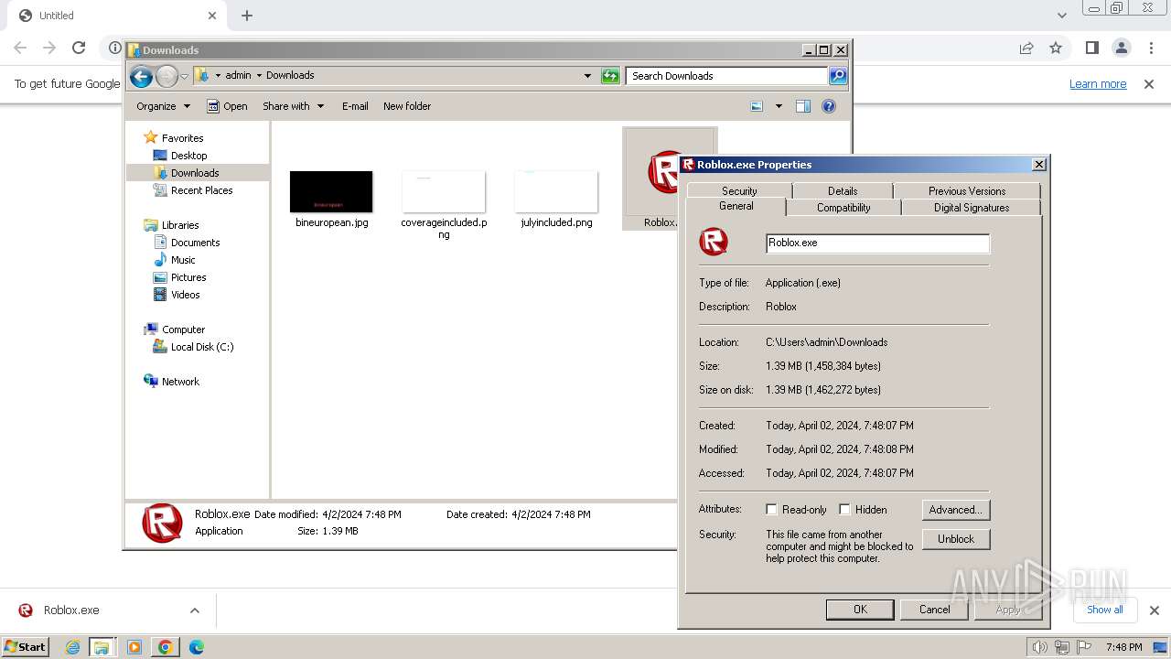Switch to the Compatibility tab

(x=843, y=208)
